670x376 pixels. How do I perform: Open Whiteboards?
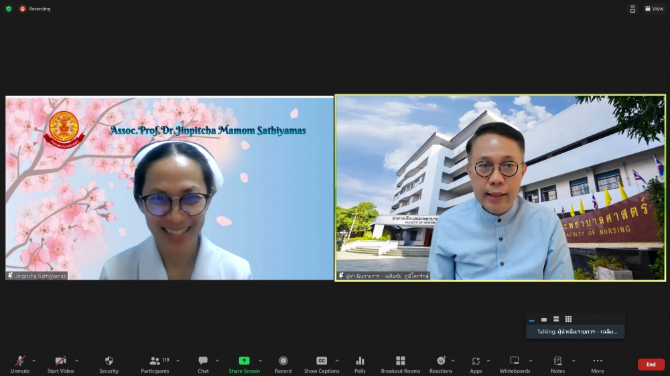click(x=515, y=364)
